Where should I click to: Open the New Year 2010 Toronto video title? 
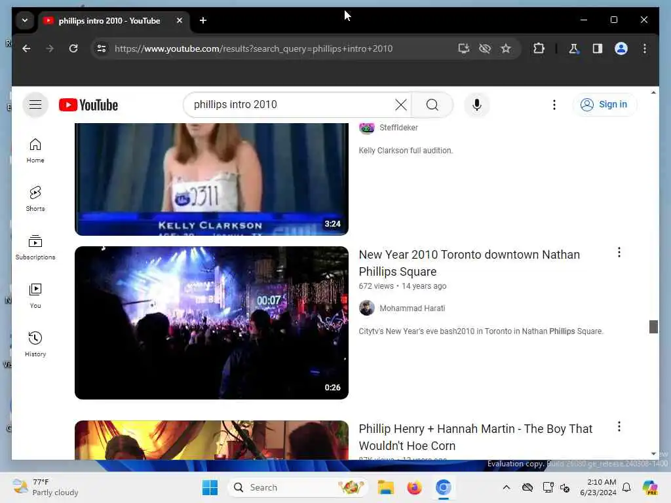[469, 263]
